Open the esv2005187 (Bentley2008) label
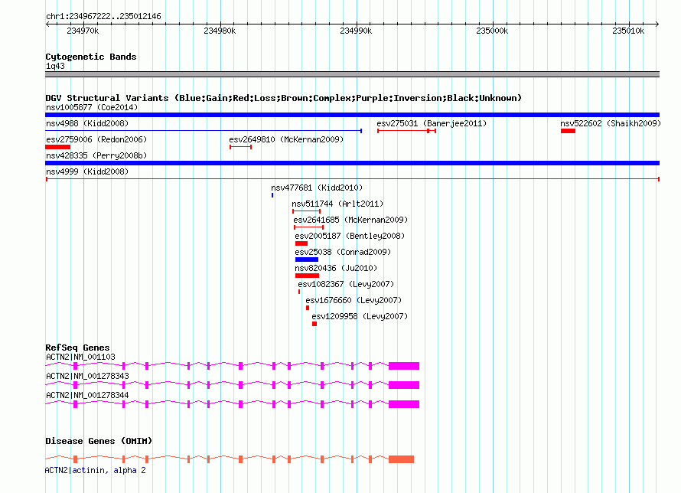Screen dimensions: 681x493 click(x=350, y=236)
